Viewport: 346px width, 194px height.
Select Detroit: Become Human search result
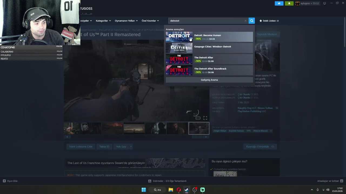(x=209, y=37)
